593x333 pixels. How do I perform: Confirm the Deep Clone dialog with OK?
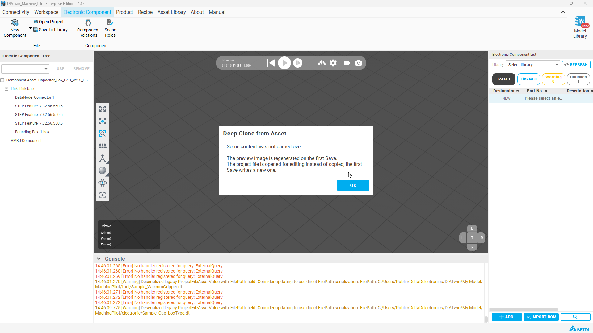point(353,185)
